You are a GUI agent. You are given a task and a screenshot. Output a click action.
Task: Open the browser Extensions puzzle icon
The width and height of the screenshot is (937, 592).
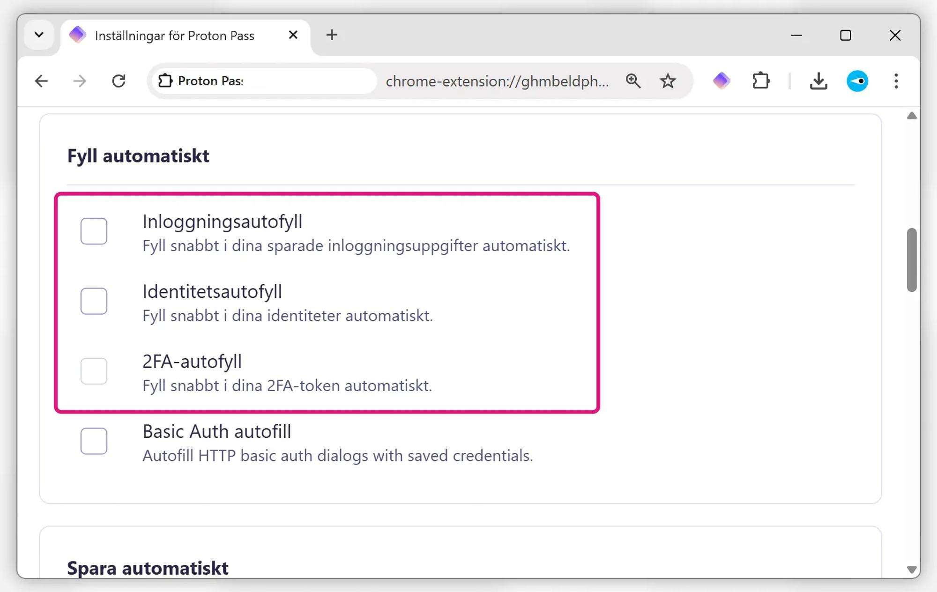point(761,81)
